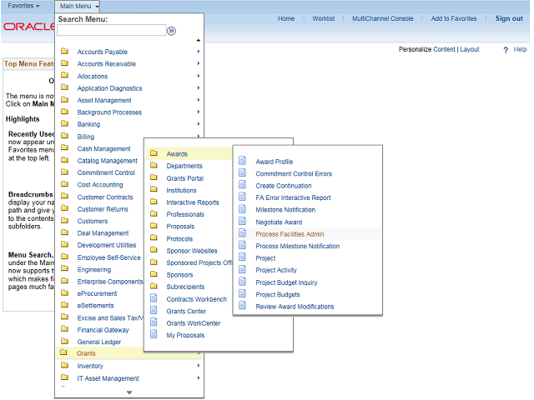Expand the Asset Management submenu arrow
Screen dimensions: 534x400
[x=199, y=100]
